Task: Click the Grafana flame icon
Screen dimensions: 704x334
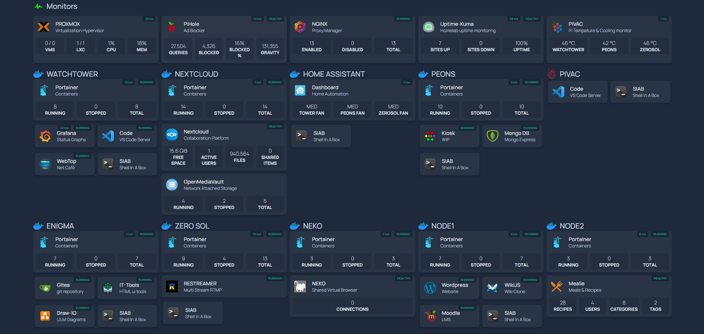Action: point(45,136)
